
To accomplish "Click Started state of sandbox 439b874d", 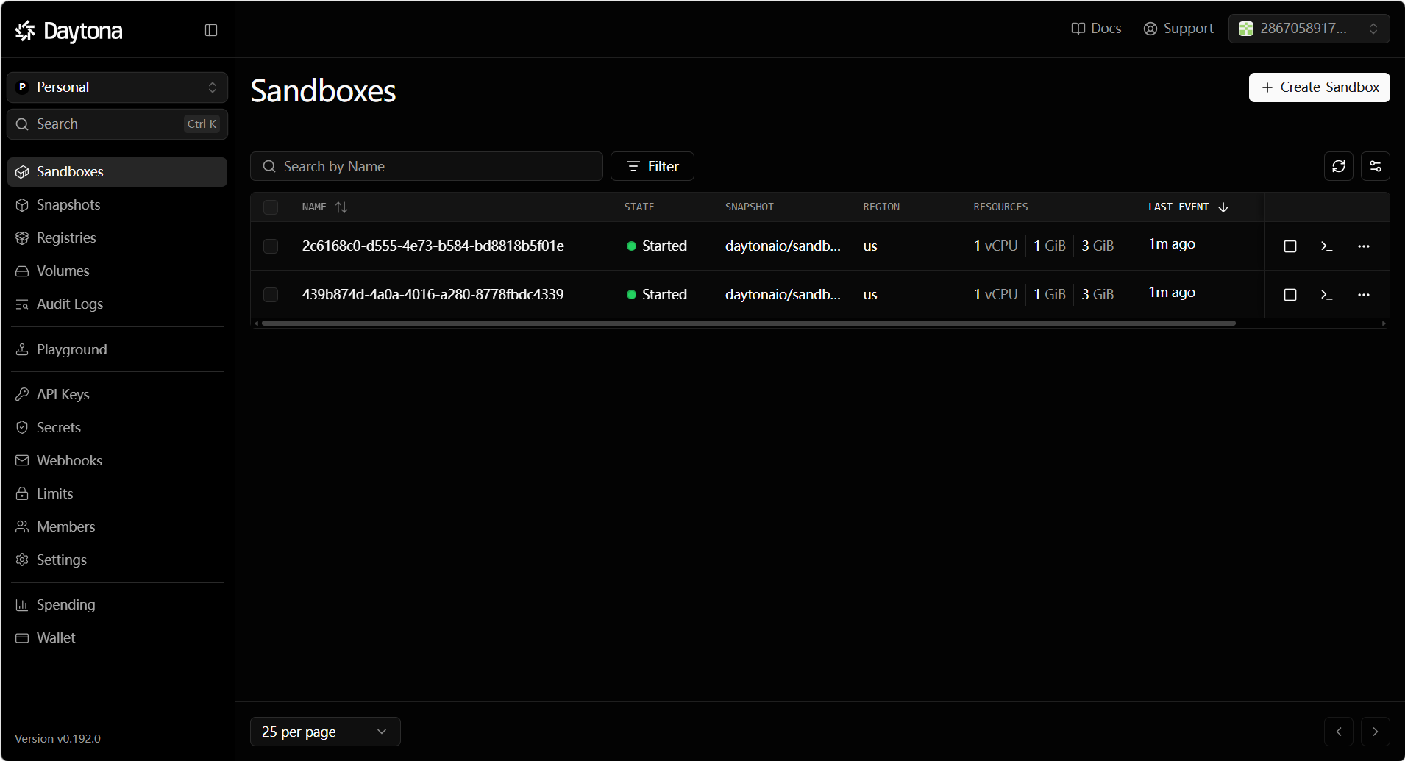I will tap(657, 295).
